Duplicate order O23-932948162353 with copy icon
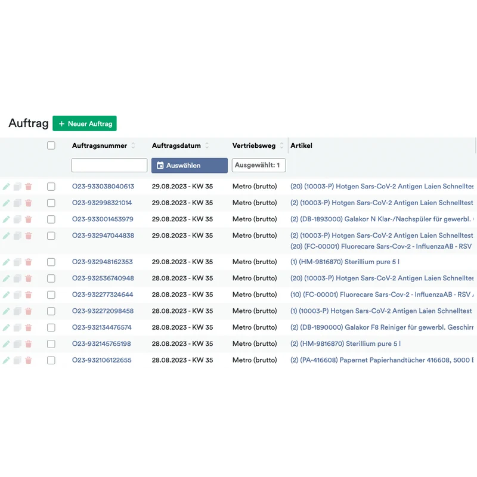This screenshot has width=477, height=477. [x=17, y=262]
